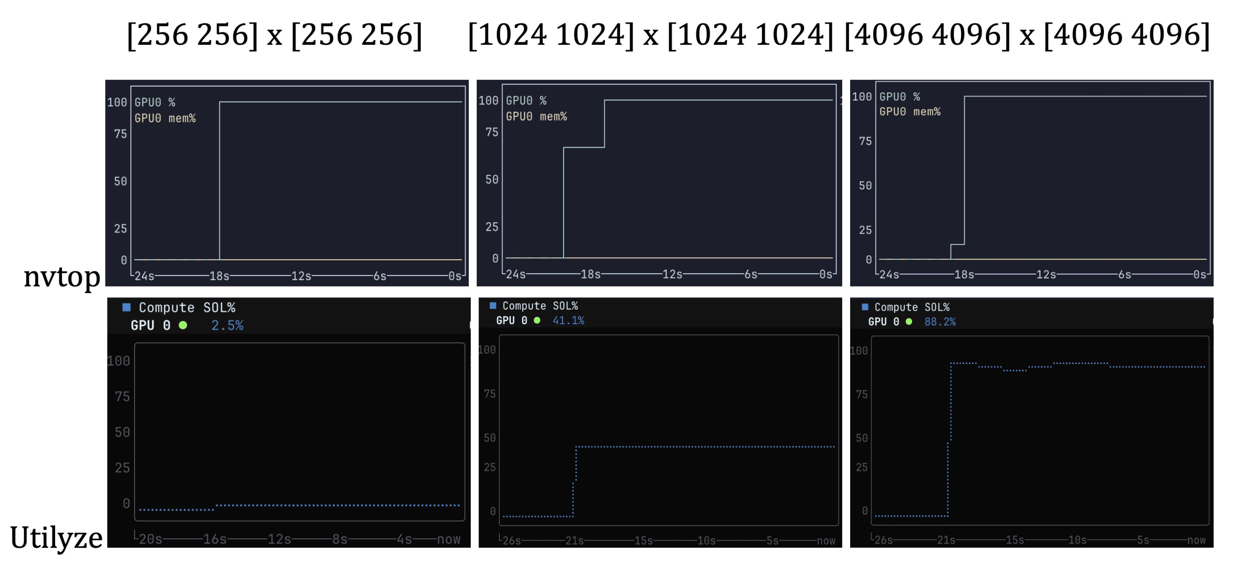Click the GPU0 mem% legend in the middle nvtop graph

point(537,116)
